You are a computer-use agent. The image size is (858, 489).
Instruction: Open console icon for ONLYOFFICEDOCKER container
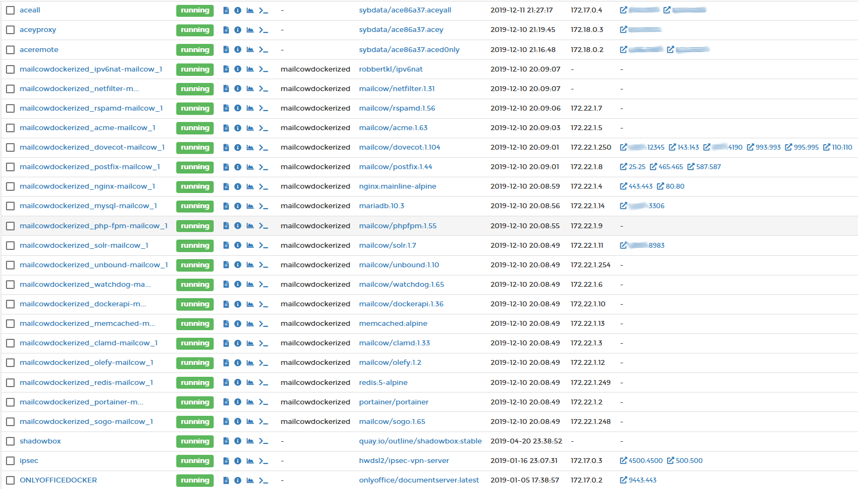[264, 480]
